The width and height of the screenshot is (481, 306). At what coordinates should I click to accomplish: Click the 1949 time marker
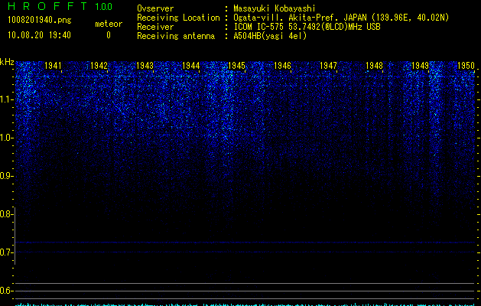(x=420, y=66)
